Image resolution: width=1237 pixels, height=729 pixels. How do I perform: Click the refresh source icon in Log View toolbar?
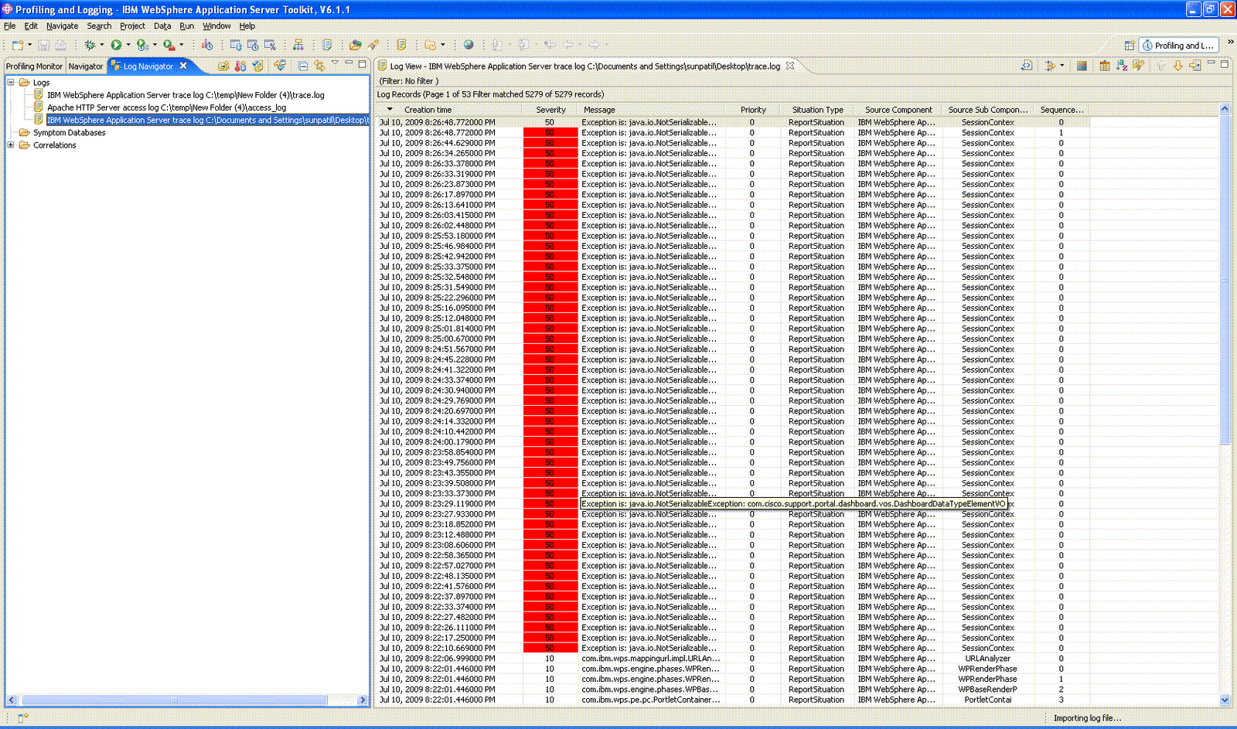(1027, 66)
